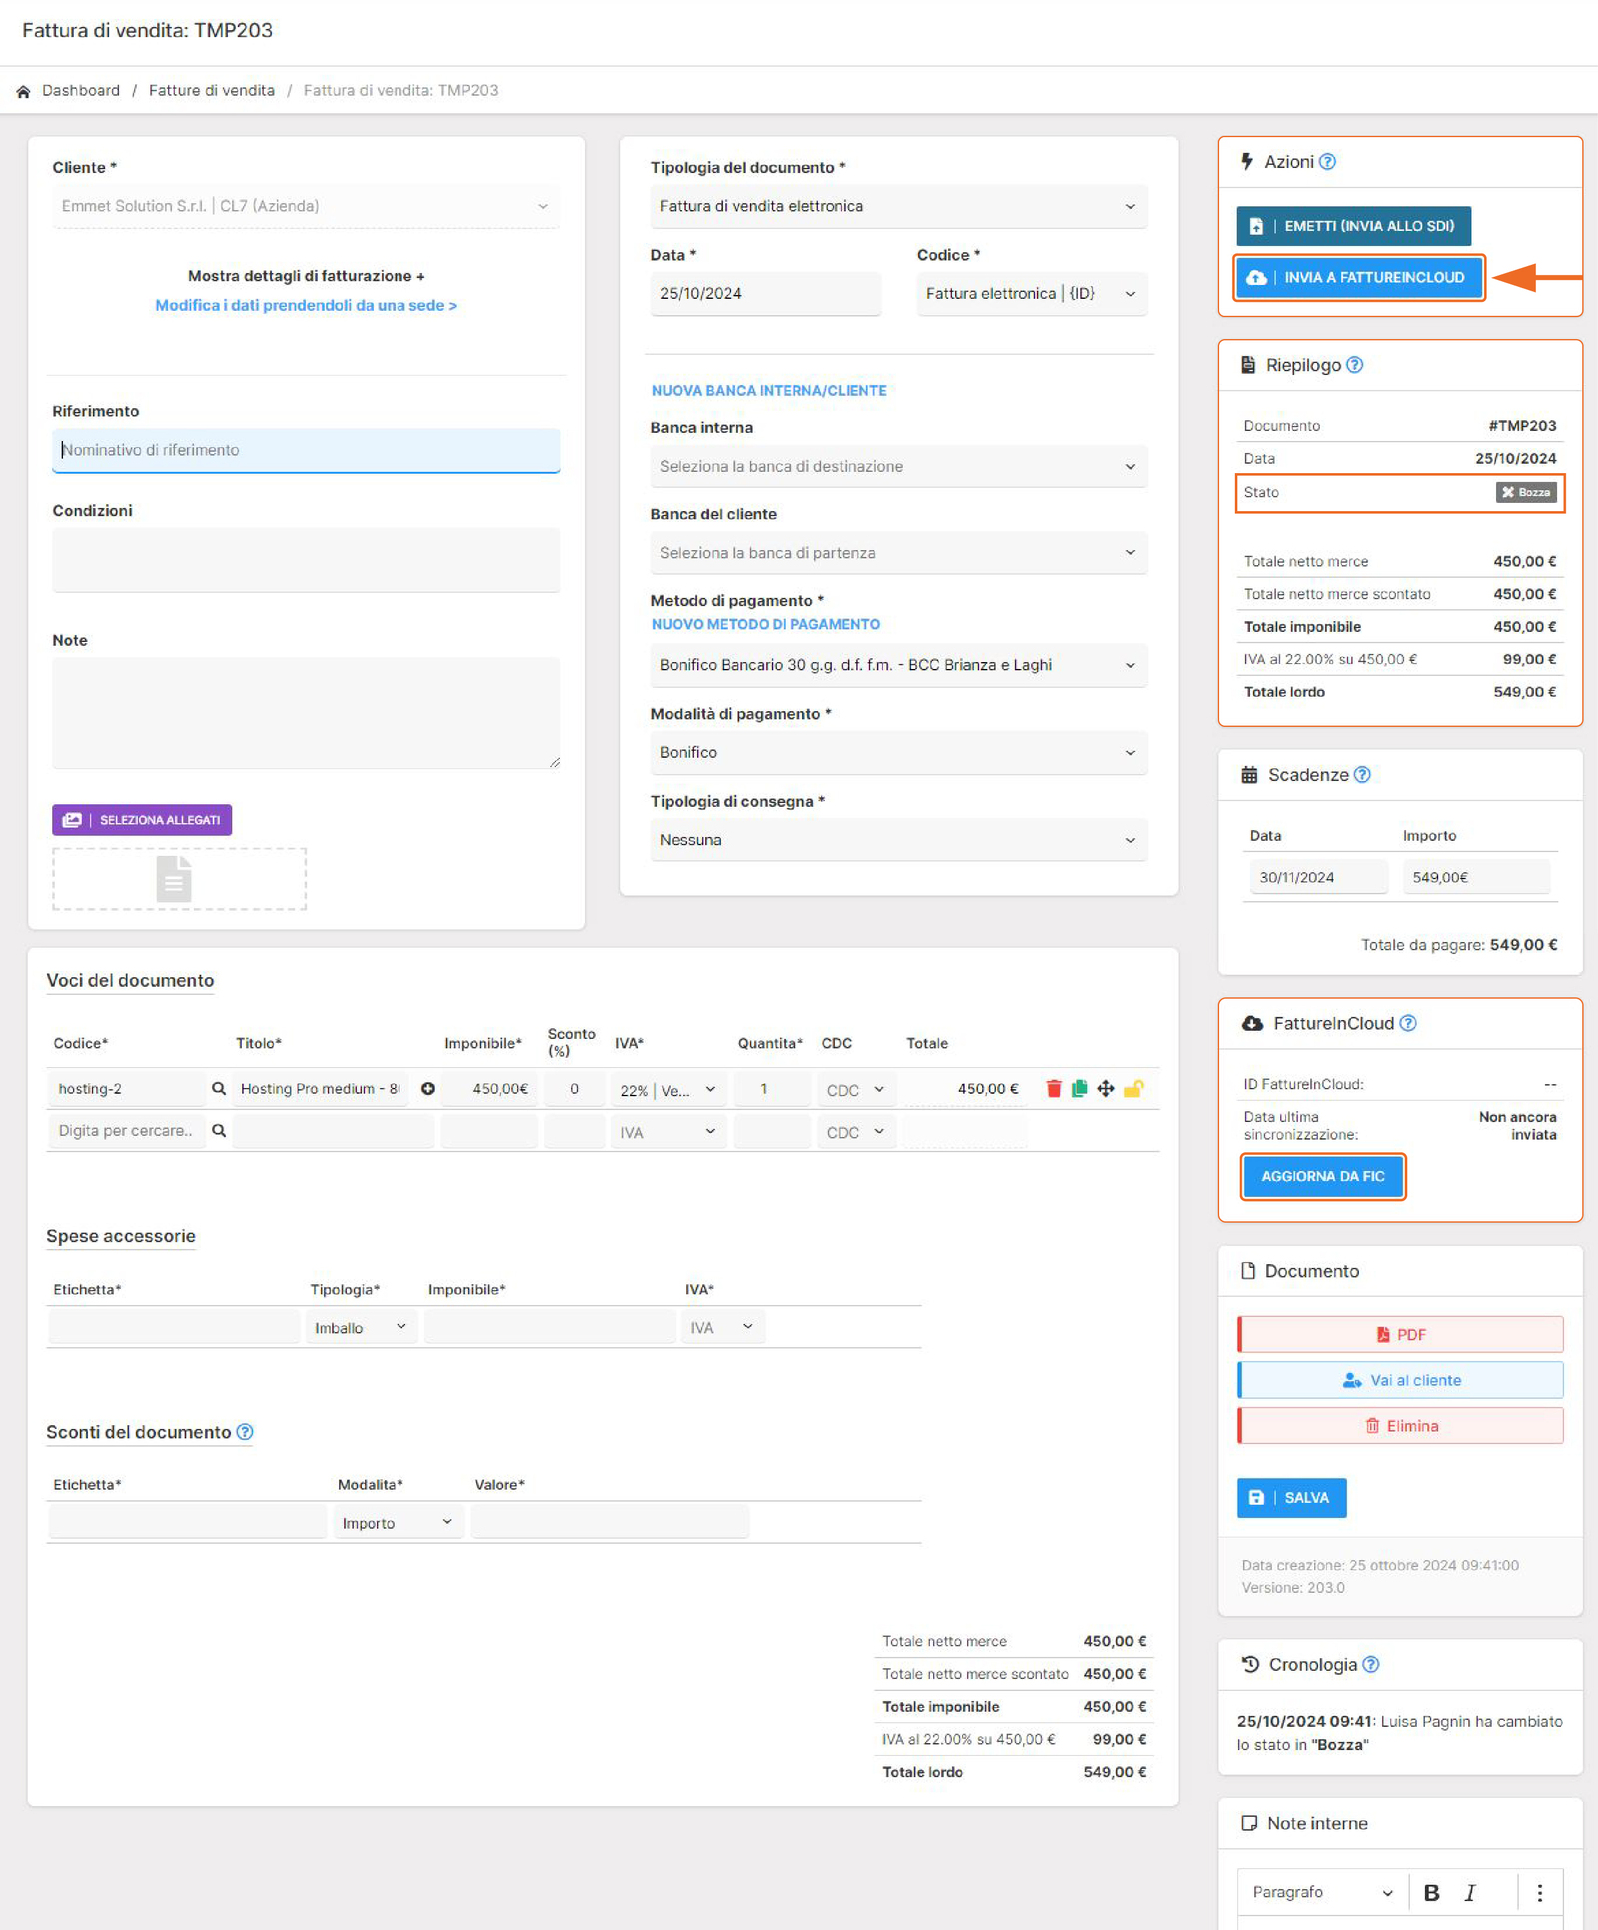This screenshot has height=1930, width=1598.
Task: Click the Nuovo metodo di pagamento link
Action: 765,625
